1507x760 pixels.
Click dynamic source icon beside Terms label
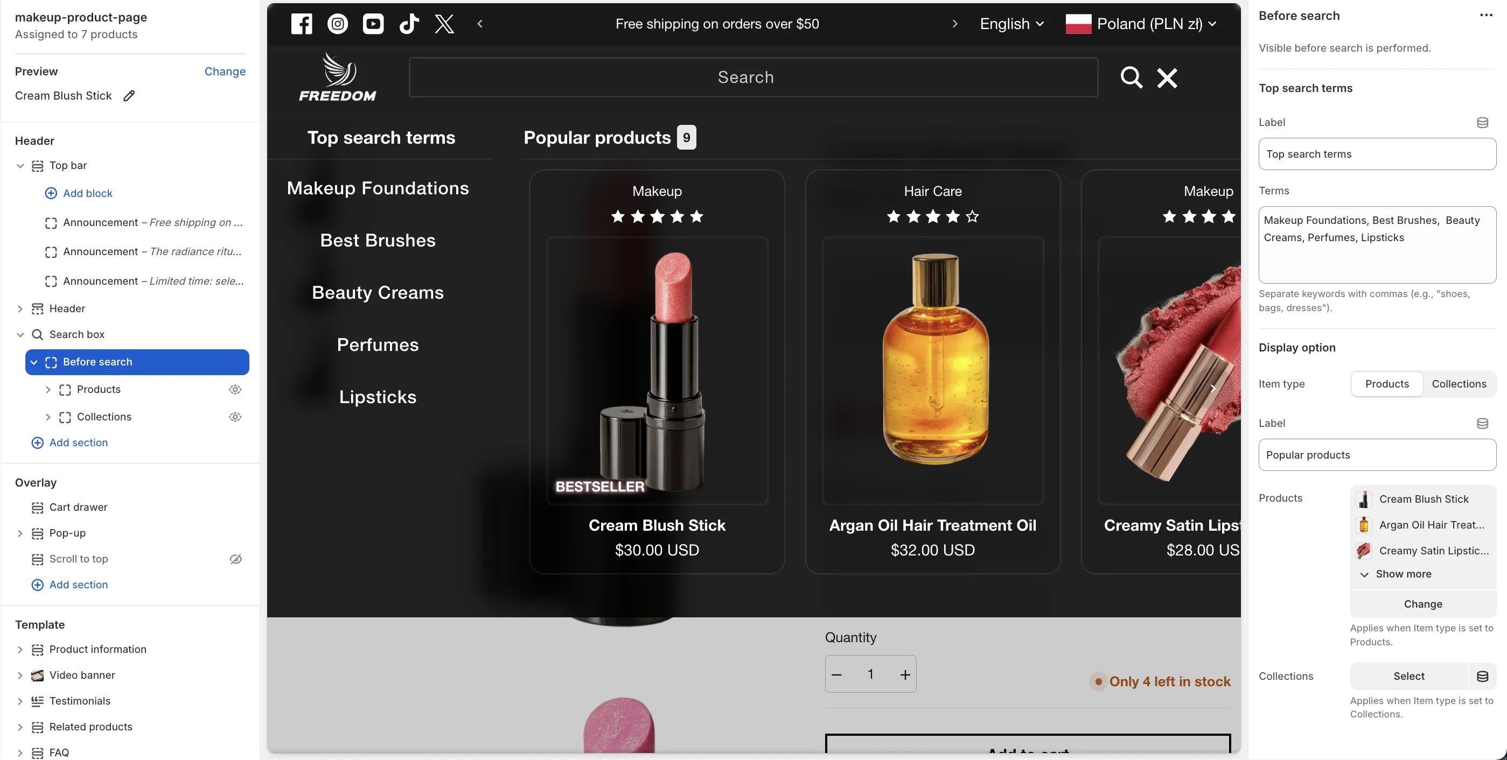click(x=1482, y=123)
